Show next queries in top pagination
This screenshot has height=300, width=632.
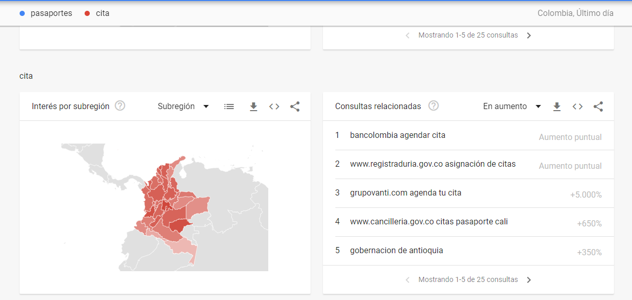pyautogui.click(x=529, y=36)
